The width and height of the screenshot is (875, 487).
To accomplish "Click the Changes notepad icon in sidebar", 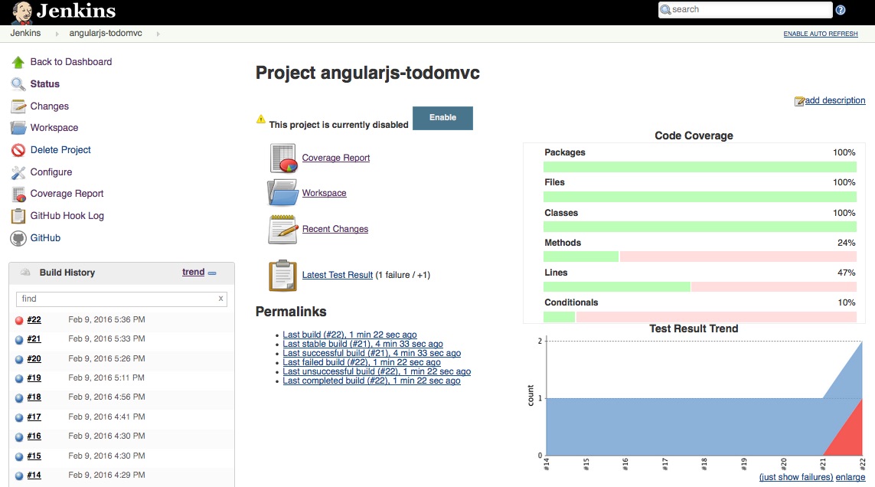I will (18, 106).
